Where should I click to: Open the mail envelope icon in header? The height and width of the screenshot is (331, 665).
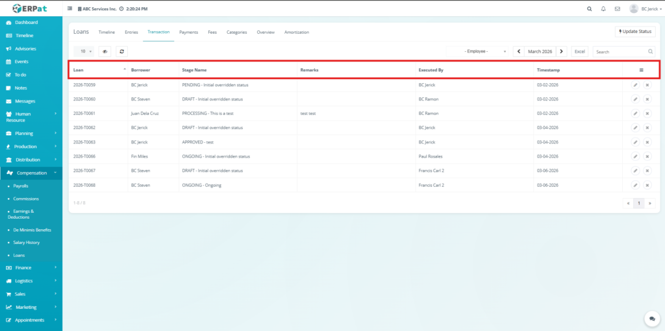(617, 9)
